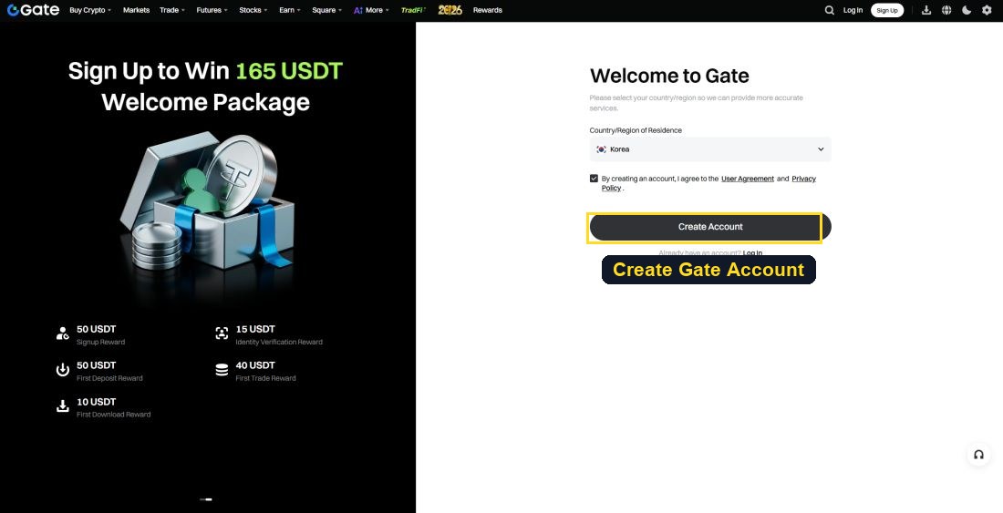The height and width of the screenshot is (513, 1003).
Task: Click the First Trade Reward coins icon
Action: point(222,370)
